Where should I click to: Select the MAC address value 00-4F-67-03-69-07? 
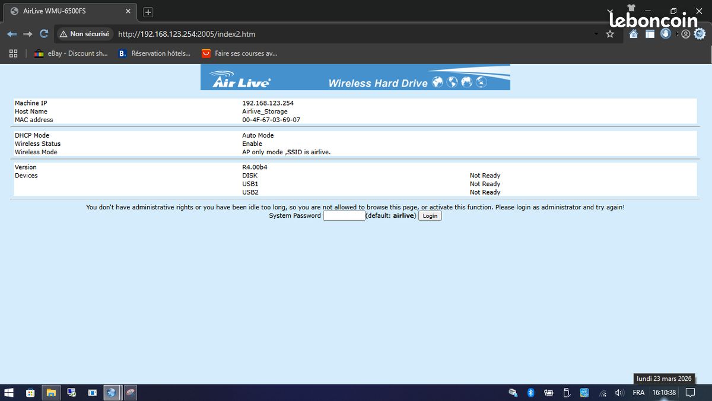(x=271, y=120)
